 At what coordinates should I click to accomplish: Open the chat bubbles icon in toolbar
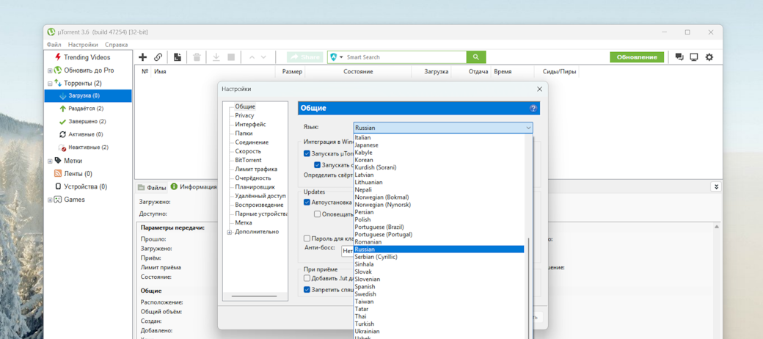point(679,57)
